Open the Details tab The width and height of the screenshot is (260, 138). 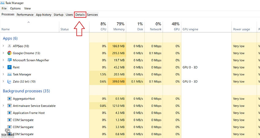tap(80, 15)
